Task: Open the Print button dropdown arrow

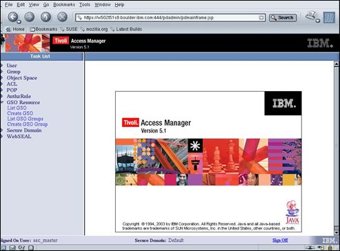Action: pyautogui.click(x=318, y=21)
